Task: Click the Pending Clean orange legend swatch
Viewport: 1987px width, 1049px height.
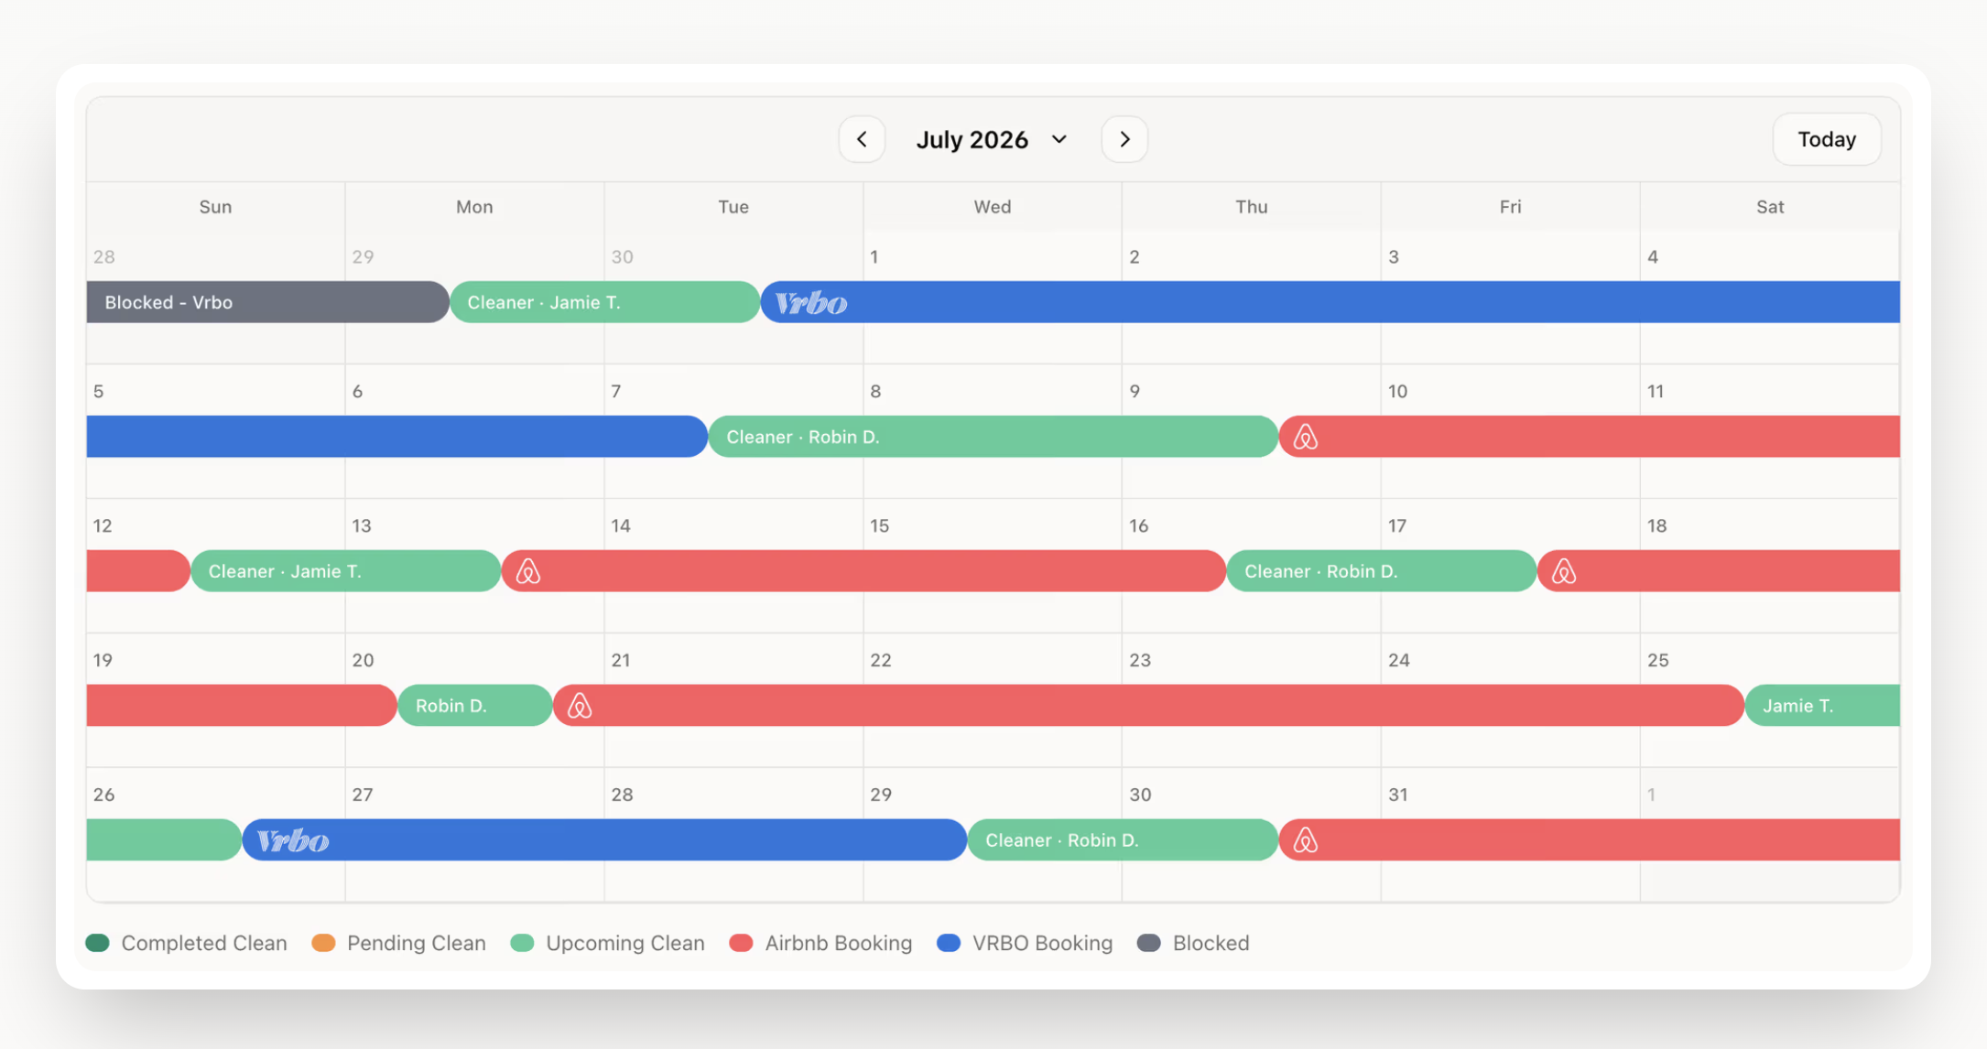Action: [323, 943]
